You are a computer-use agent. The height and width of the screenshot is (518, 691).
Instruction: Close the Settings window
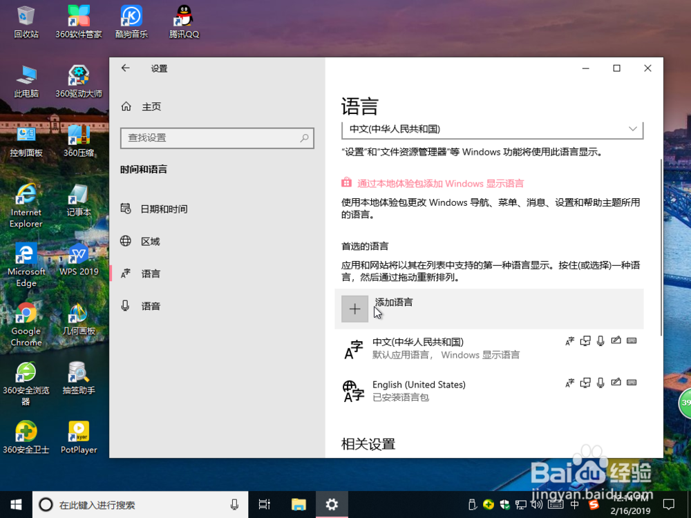[647, 68]
